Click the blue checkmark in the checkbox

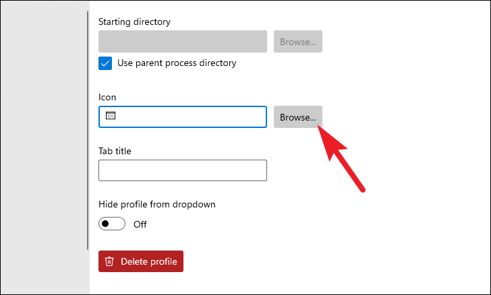(105, 63)
